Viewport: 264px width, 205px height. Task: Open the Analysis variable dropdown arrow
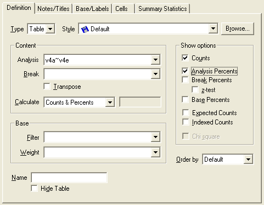[155, 60]
